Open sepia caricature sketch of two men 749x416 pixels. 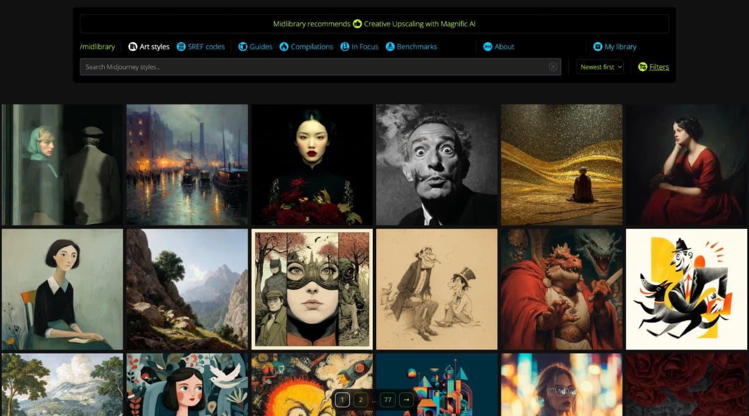pyautogui.click(x=437, y=289)
